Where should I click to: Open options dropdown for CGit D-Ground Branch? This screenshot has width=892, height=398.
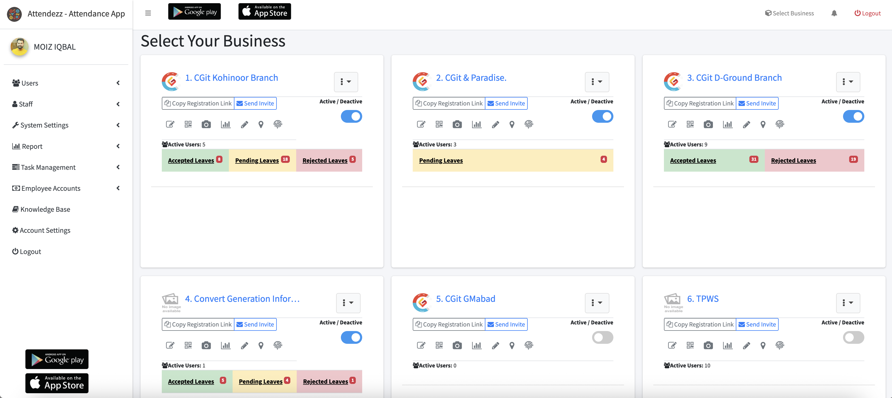(x=848, y=82)
